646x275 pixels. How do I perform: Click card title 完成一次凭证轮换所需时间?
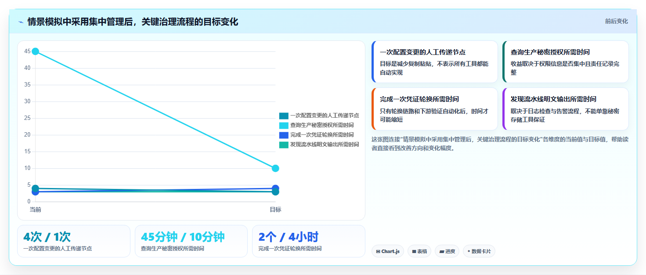point(419,99)
